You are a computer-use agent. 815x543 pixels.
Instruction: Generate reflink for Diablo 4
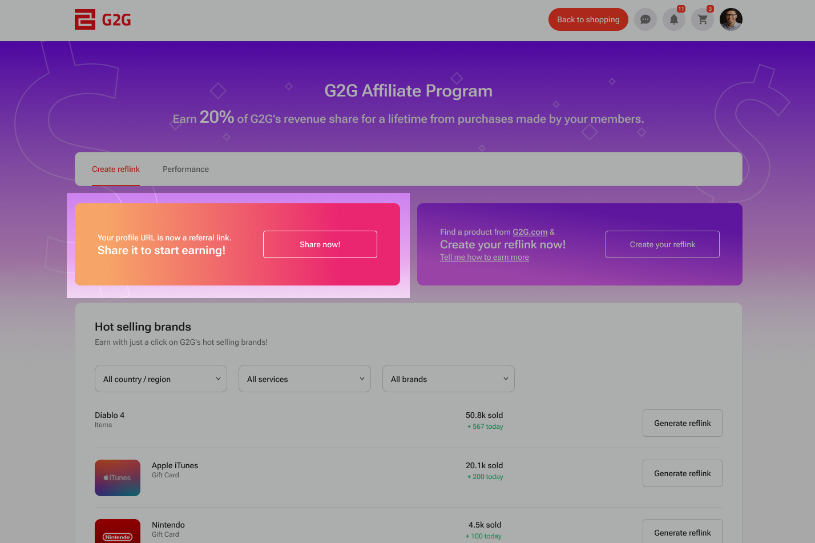682,423
